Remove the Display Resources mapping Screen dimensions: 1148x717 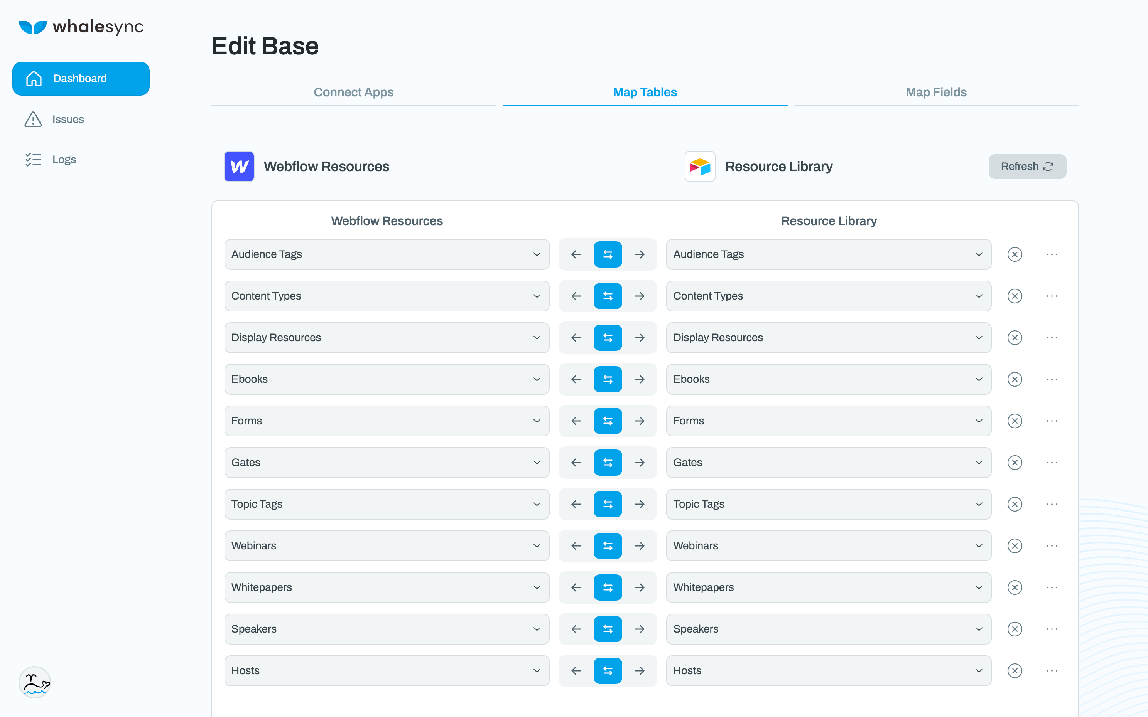click(1015, 338)
